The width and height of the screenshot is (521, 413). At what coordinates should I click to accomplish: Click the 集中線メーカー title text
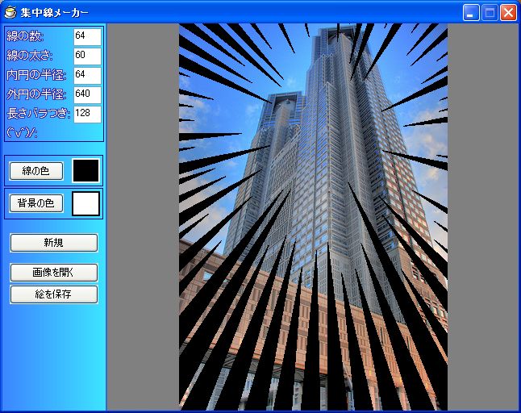(x=55, y=13)
